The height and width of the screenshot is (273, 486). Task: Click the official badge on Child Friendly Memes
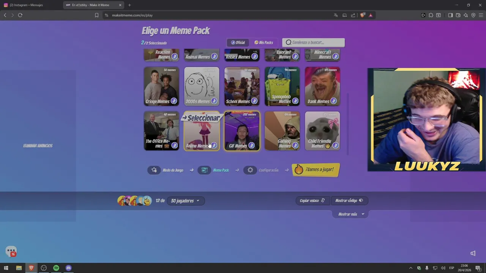tap(335, 145)
